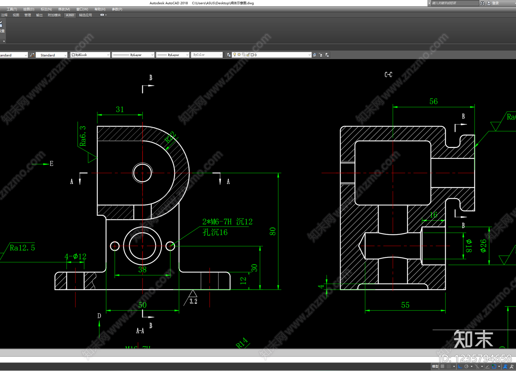
Task: Click the keyword search input field
Action: point(455,3)
